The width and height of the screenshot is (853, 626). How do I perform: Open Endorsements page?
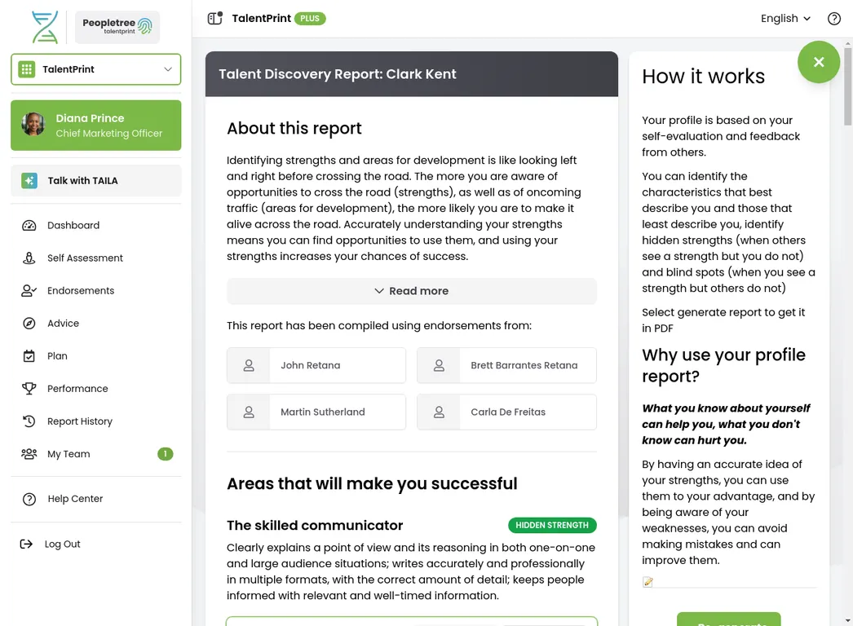81,290
